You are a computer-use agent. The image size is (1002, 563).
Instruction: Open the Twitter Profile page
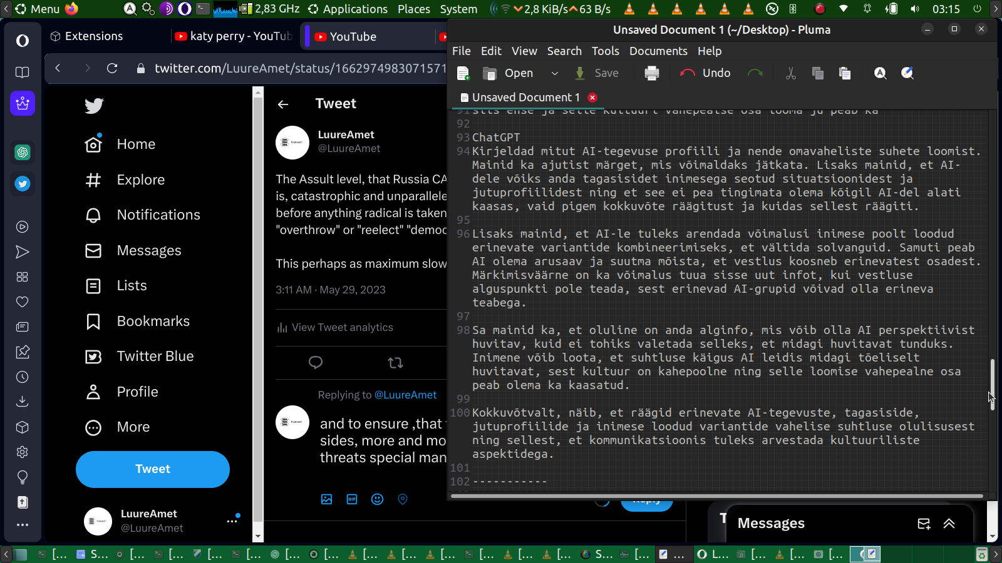point(122,392)
